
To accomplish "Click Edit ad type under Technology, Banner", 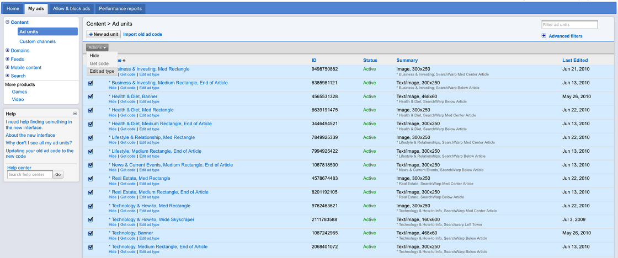I will [150, 238].
